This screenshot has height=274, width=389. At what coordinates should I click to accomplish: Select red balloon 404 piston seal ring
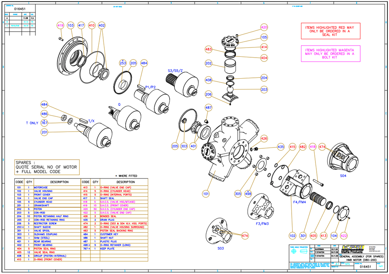click(x=264, y=58)
